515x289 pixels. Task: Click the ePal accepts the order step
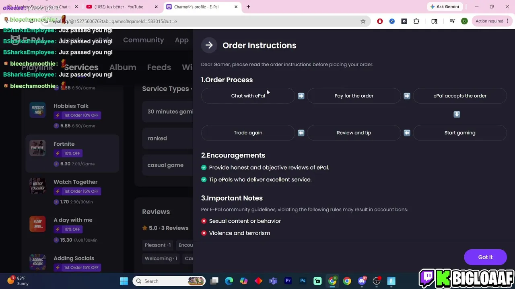(460, 96)
